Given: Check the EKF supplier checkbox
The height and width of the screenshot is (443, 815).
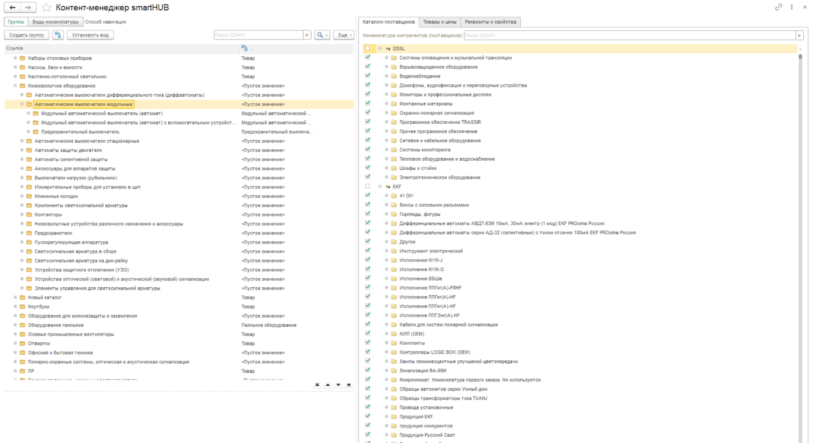Looking at the screenshot, I should (x=368, y=186).
